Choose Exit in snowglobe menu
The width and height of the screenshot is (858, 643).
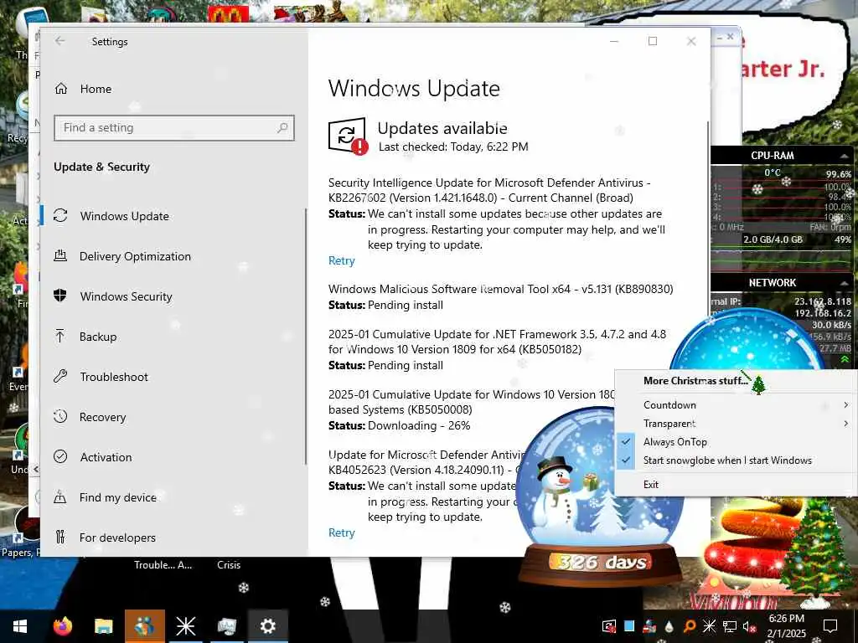coord(736,485)
